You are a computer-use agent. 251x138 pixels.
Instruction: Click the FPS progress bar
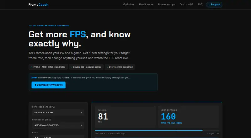point(157,130)
